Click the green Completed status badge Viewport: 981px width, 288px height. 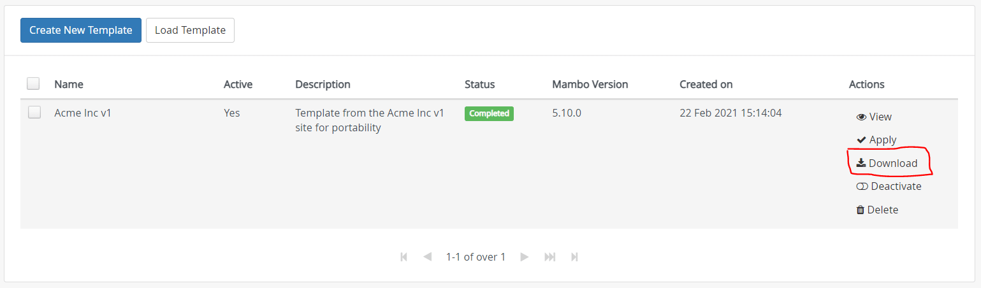489,113
